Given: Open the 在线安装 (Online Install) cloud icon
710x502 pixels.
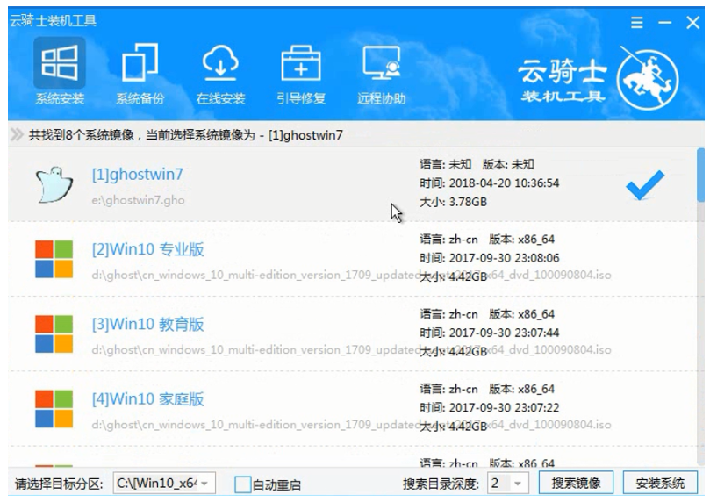Looking at the screenshot, I should (x=220, y=74).
